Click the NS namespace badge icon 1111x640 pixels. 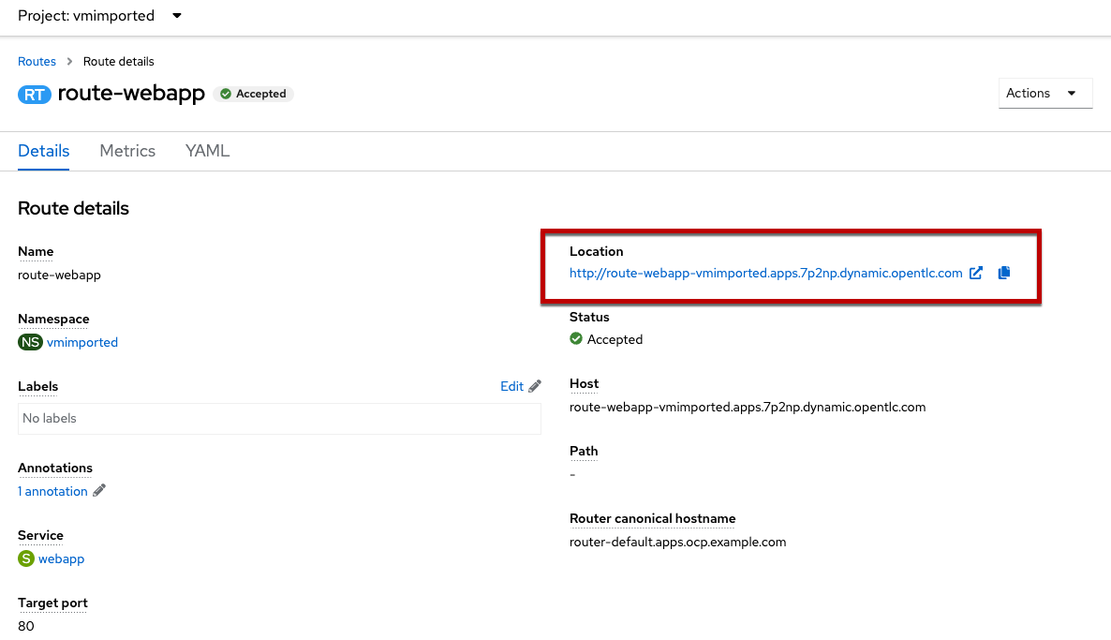(x=30, y=342)
